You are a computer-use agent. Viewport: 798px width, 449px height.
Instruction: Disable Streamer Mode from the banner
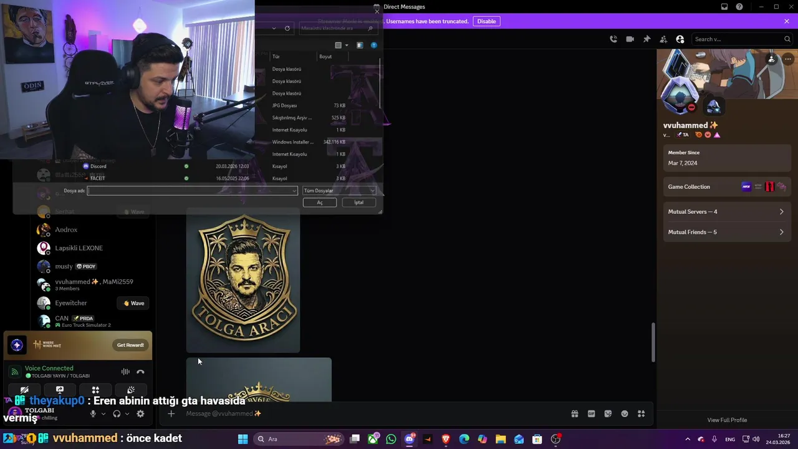[x=486, y=21]
